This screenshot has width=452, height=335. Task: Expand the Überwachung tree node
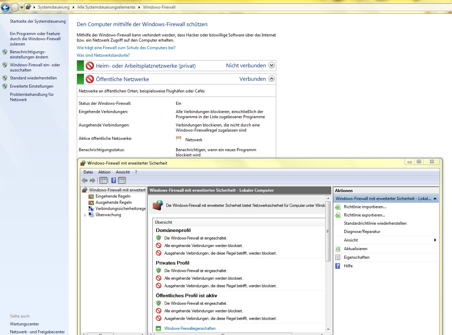click(85, 215)
